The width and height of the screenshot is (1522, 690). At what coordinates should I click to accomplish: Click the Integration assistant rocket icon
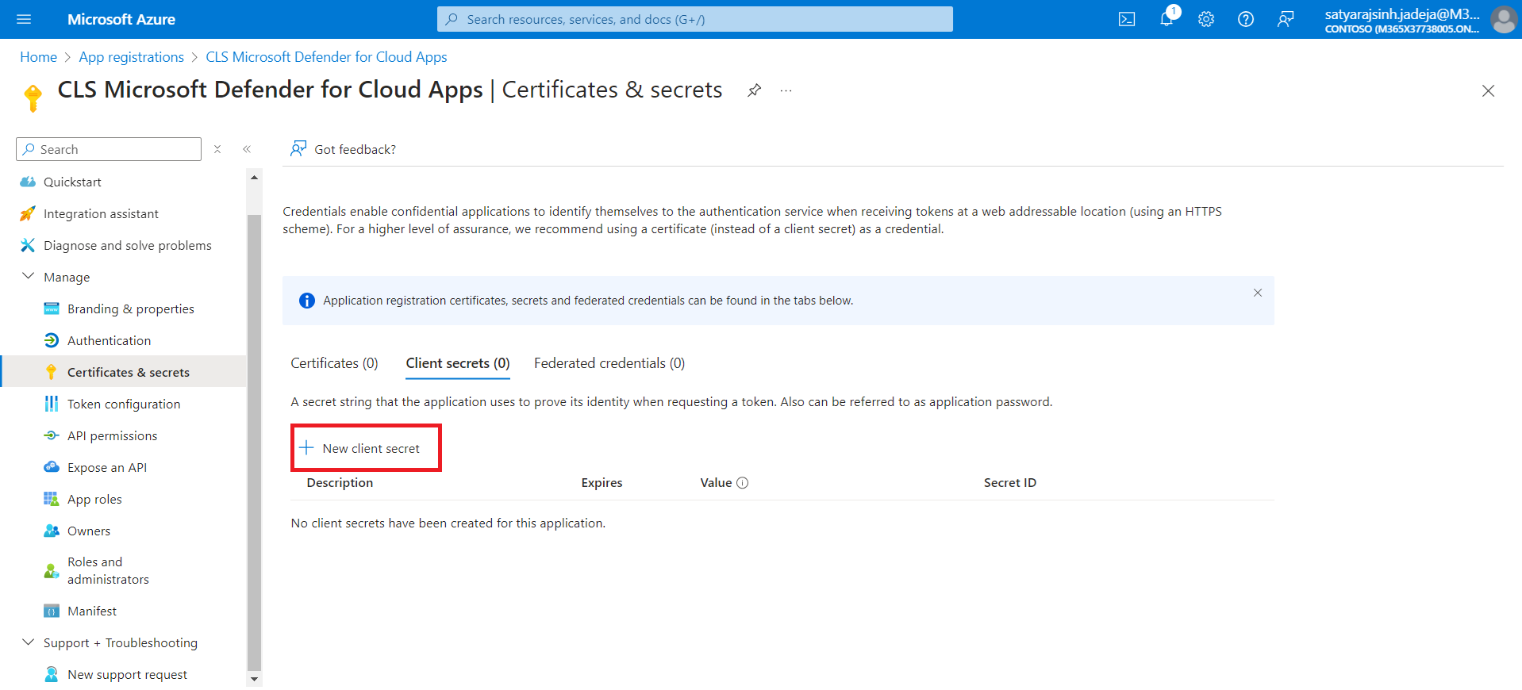(28, 213)
